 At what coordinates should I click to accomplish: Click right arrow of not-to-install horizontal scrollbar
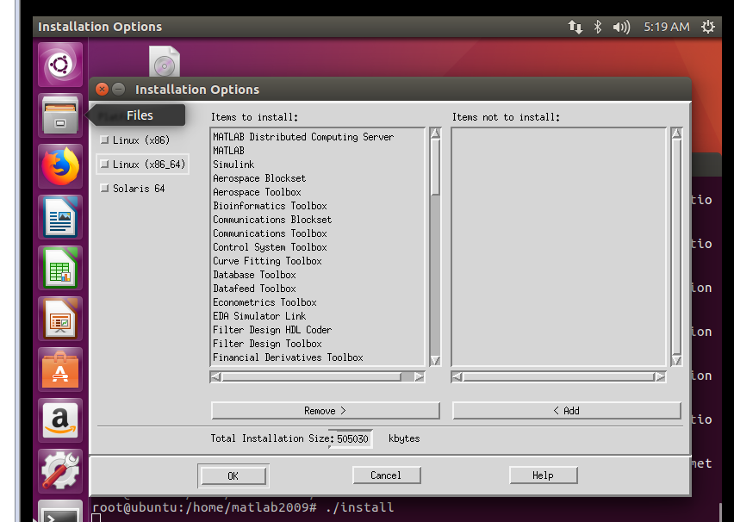tap(660, 377)
